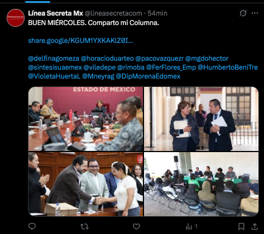Repost this tweet via retweet icon
The height and width of the screenshot is (234, 264).
84,226
